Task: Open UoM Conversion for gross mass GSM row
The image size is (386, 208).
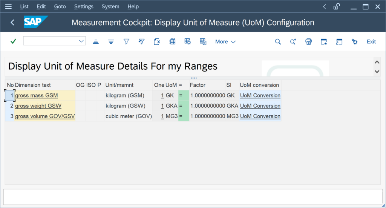Action: coord(260,95)
